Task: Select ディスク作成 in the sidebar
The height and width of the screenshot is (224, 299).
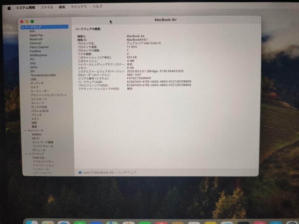Action: pyautogui.click(x=39, y=107)
